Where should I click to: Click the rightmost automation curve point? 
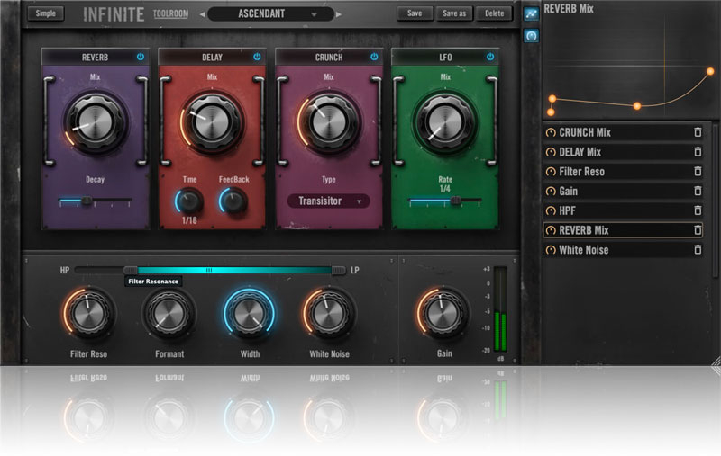coord(710,71)
